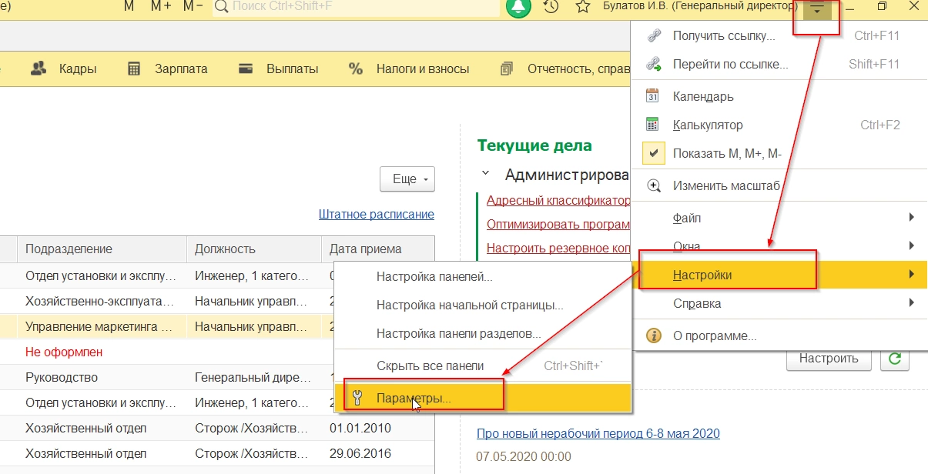Screen dimensions: 928x474
Task: Click the date cell 29.06.2016
Action: [x=360, y=453]
